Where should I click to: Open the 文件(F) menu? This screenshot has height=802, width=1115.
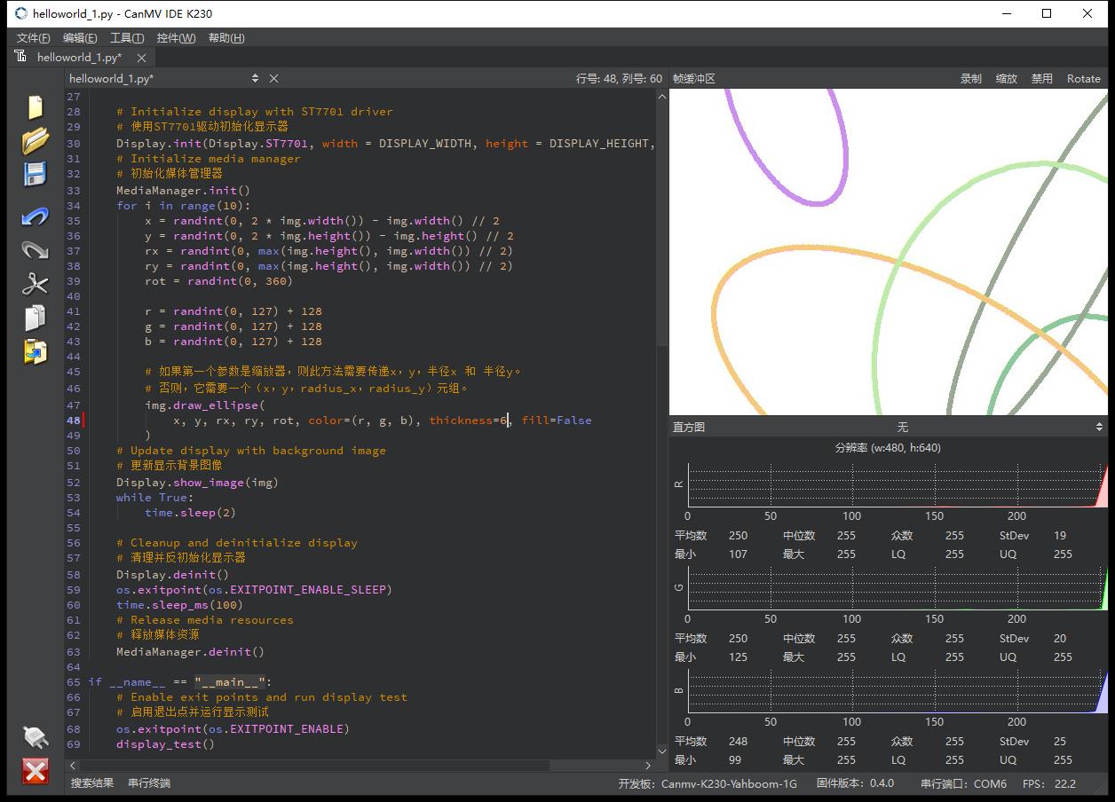[34, 37]
